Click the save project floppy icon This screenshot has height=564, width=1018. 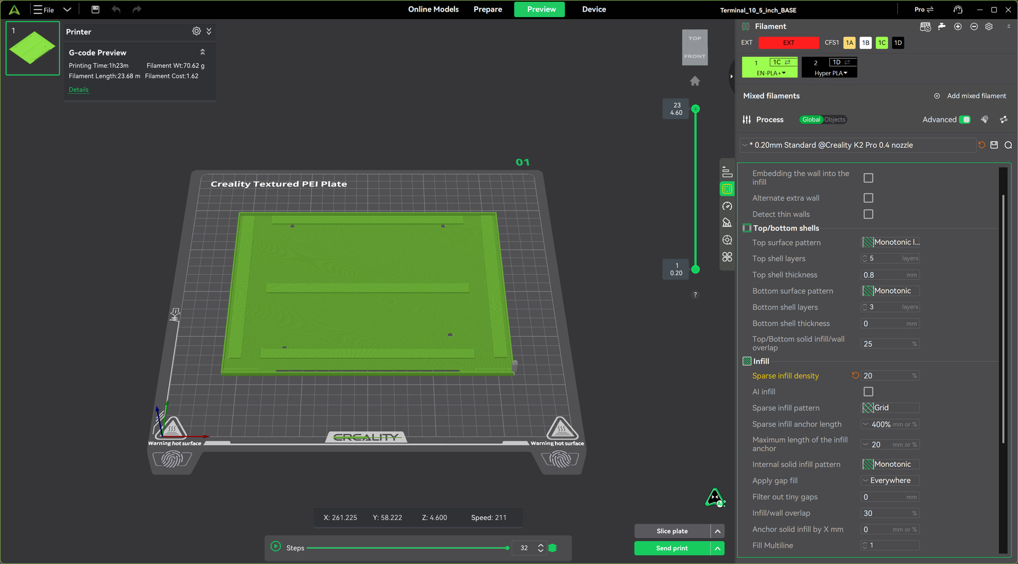[x=95, y=10]
